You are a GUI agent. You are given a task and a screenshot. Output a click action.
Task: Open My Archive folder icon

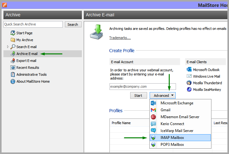point(13,40)
